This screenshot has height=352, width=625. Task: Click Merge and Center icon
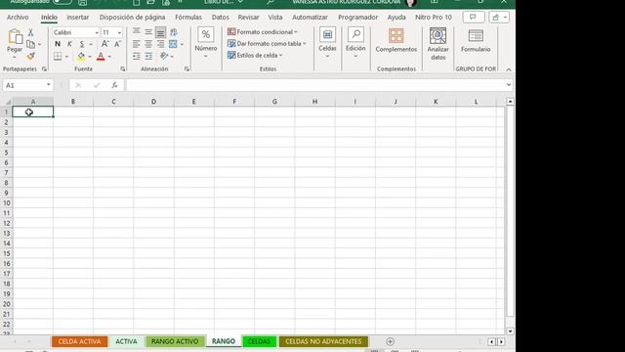[173, 44]
